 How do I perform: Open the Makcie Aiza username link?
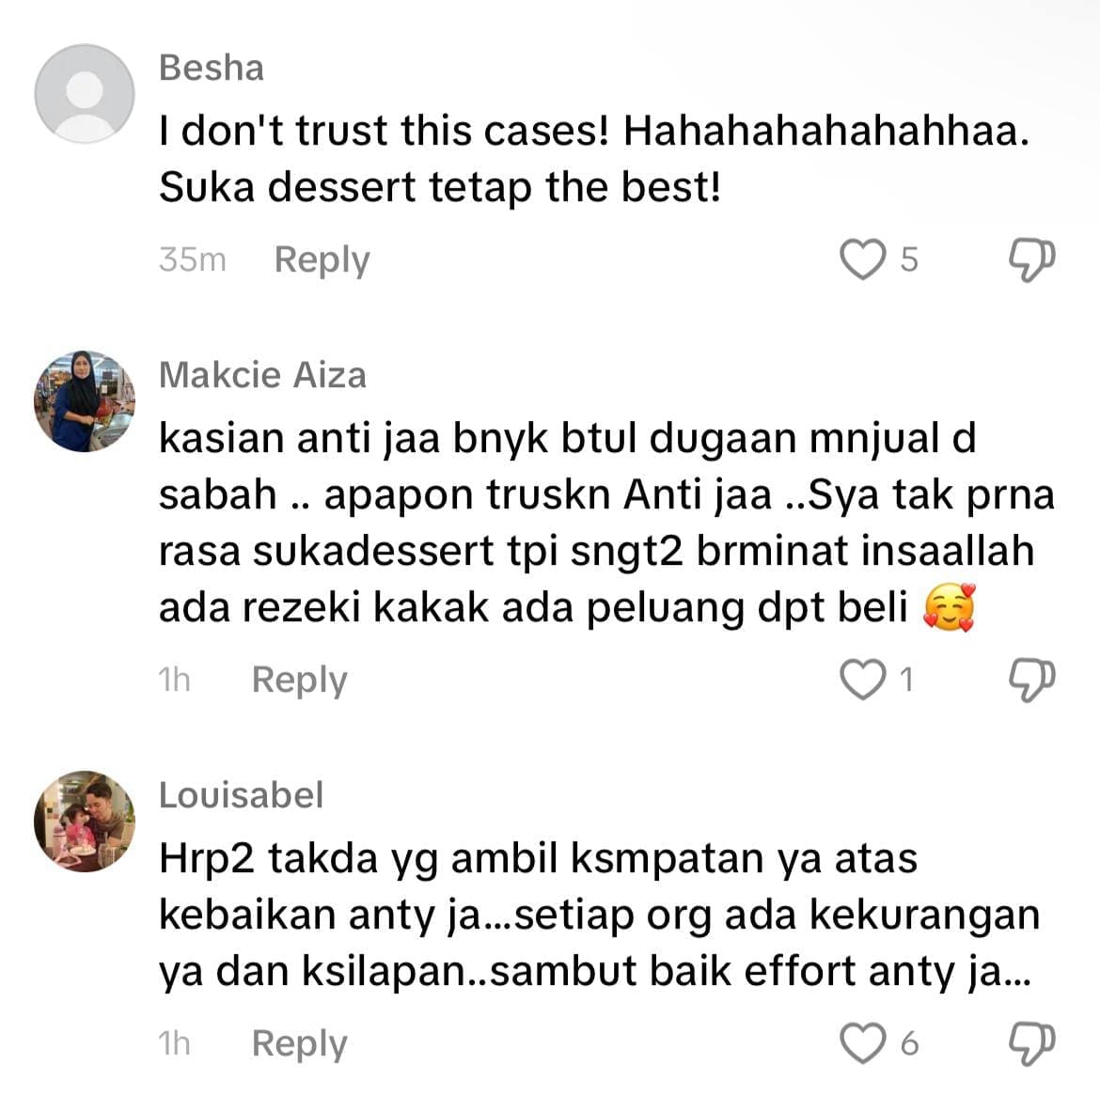[x=262, y=375]
